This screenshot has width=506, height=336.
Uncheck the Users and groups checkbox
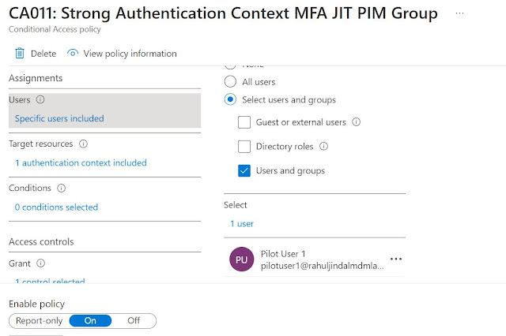pos(244,170)
